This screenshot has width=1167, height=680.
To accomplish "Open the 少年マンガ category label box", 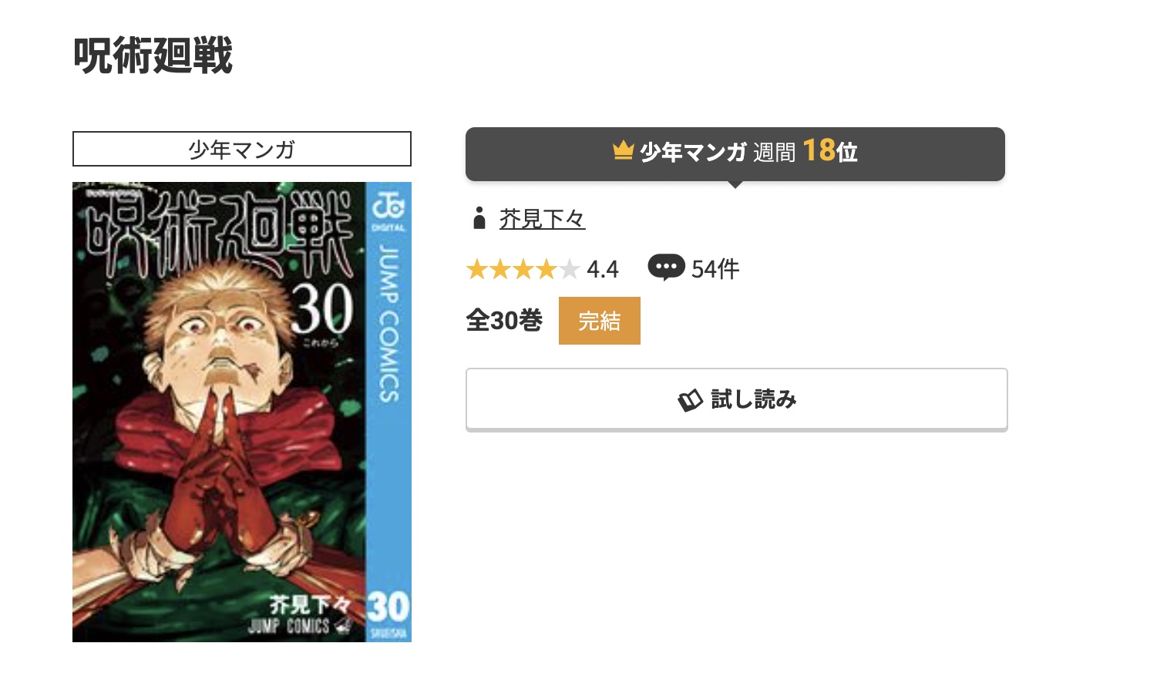I will [x=242, y=149].
